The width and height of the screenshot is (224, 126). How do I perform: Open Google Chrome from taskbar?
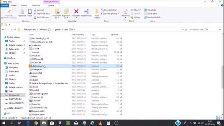click(x=36, y=123)
